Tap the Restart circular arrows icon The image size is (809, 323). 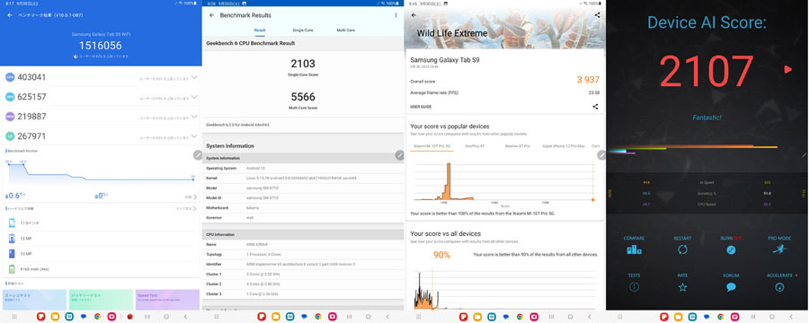tap(682, 249)
